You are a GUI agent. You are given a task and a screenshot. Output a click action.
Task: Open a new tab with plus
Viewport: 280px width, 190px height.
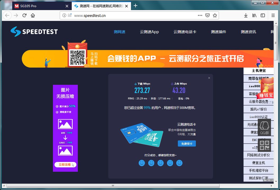(x=135, y=6)
